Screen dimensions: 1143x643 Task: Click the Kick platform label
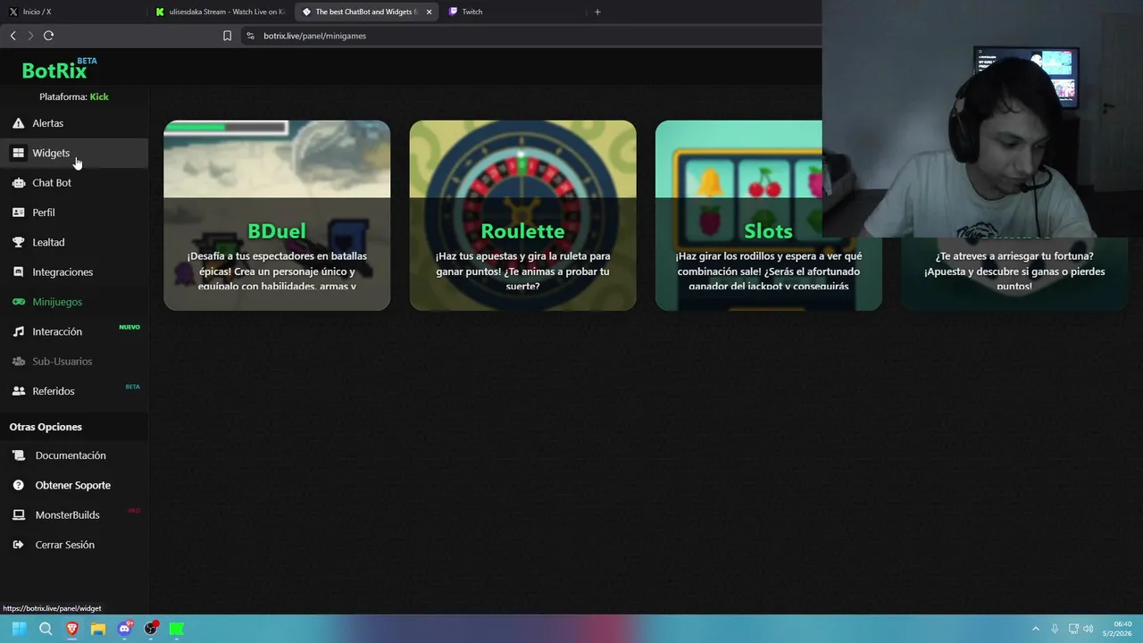point(99,96)
